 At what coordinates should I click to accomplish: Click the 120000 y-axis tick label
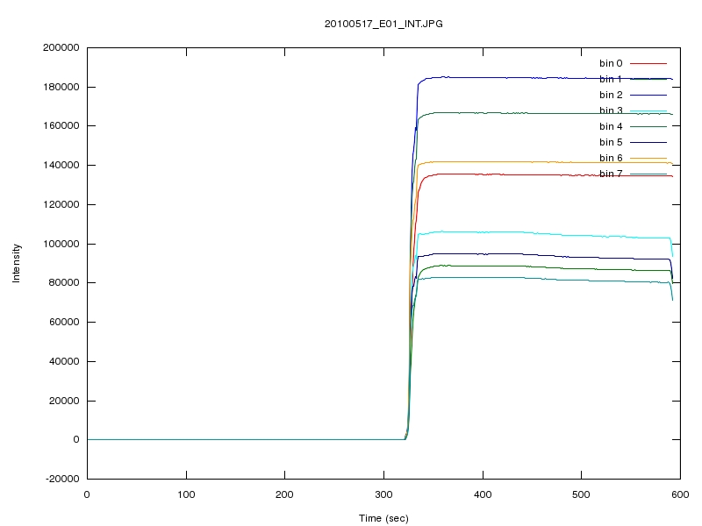coord(61,204)
